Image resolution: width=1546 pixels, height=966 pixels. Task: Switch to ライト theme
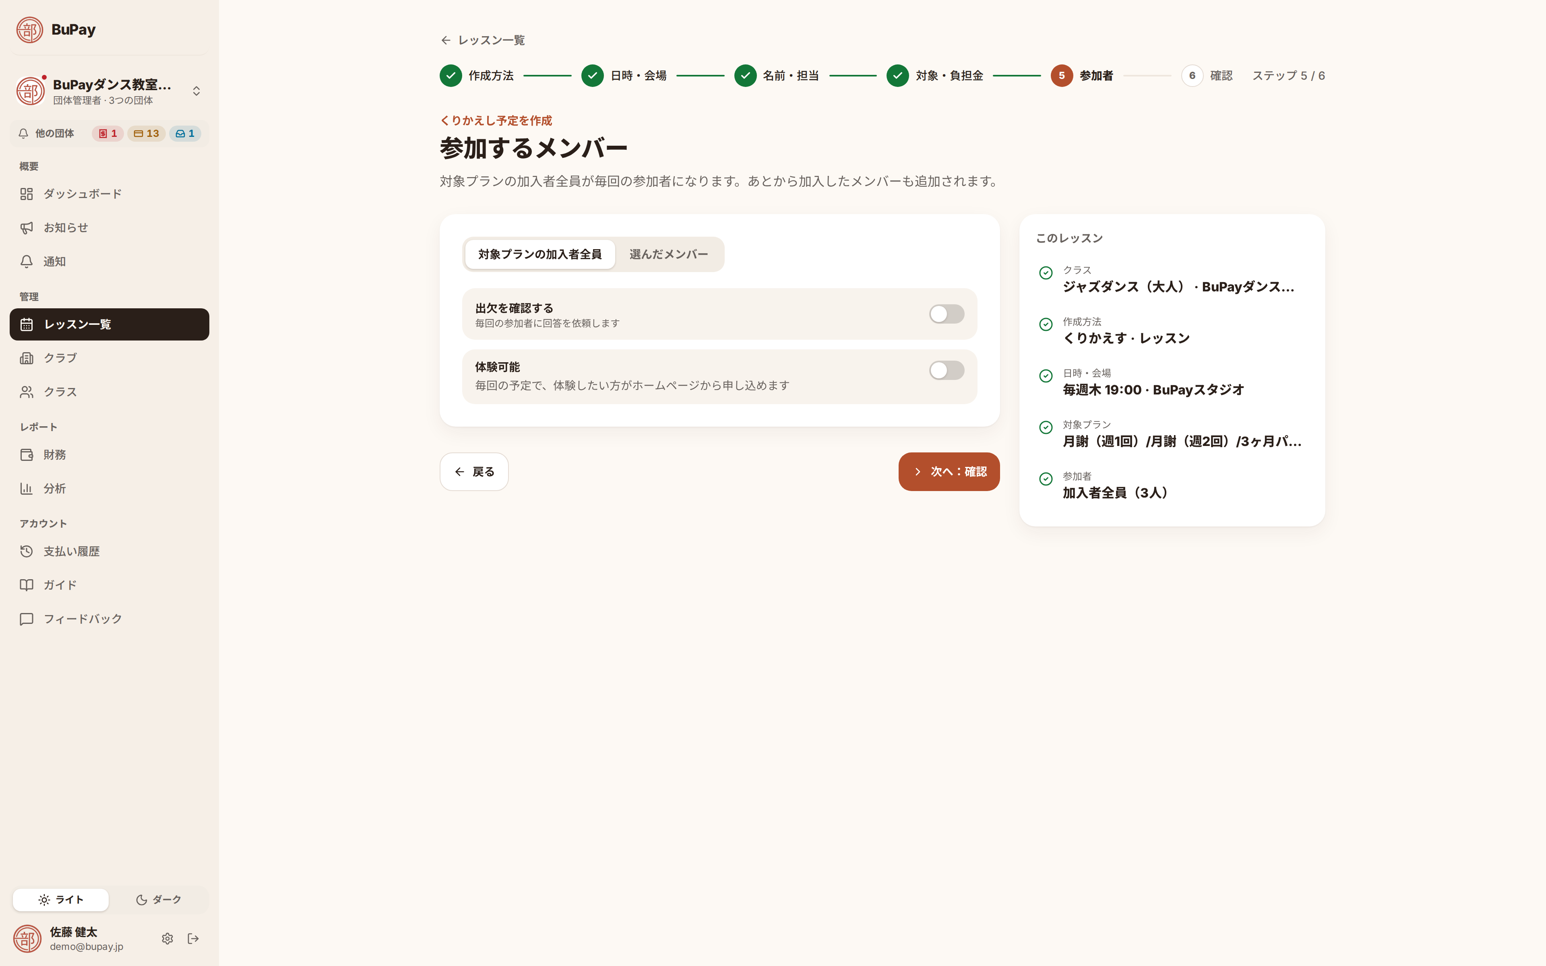(x=61, y=900)
